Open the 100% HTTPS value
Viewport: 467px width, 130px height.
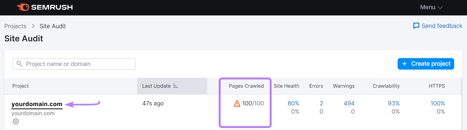click(438, 103)
